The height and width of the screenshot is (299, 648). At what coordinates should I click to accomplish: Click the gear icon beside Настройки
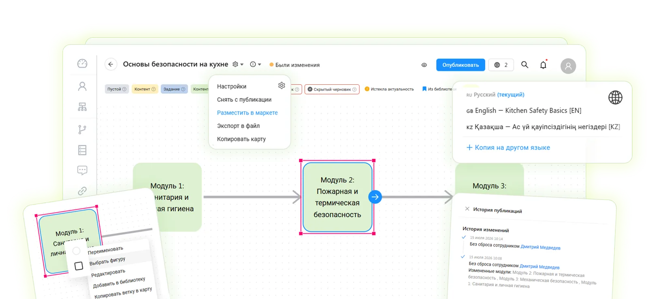[x=281, y=85]
